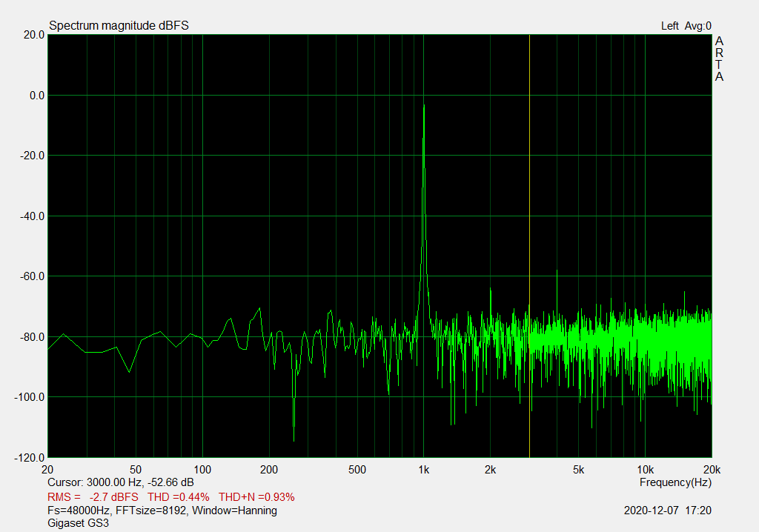Click the 'Cursor: 3000.00 Hz, -52.66 dB' readout

(x=121, y=482)
